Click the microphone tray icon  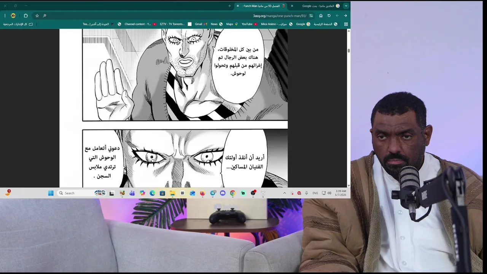click(x=307, y=193)
